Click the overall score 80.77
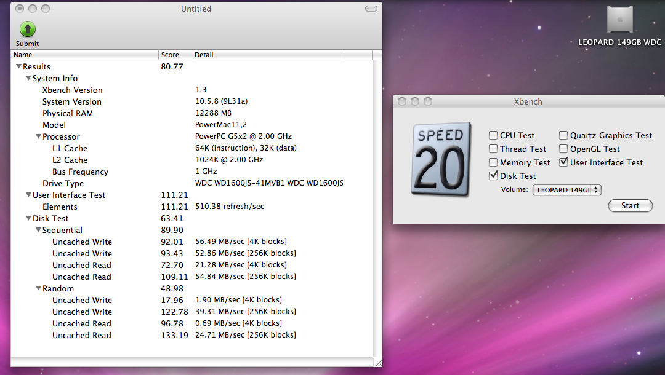The height and width of the screenshot is (375, 665). point(172,66)
